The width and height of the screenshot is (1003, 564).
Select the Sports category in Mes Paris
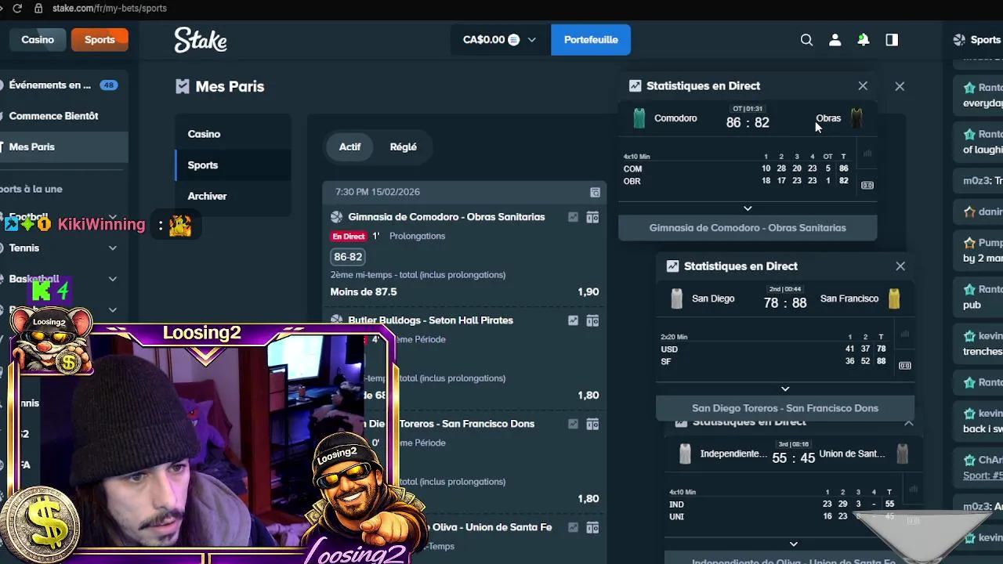[x=233, y=165]
